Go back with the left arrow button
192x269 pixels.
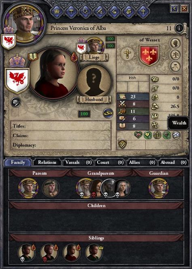[x=175, y=8]
